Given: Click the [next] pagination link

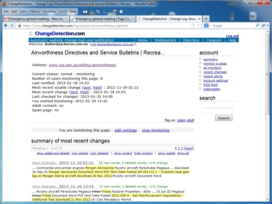Looking at the screenshot, I should pyautogui.click(x=188, y=148).
